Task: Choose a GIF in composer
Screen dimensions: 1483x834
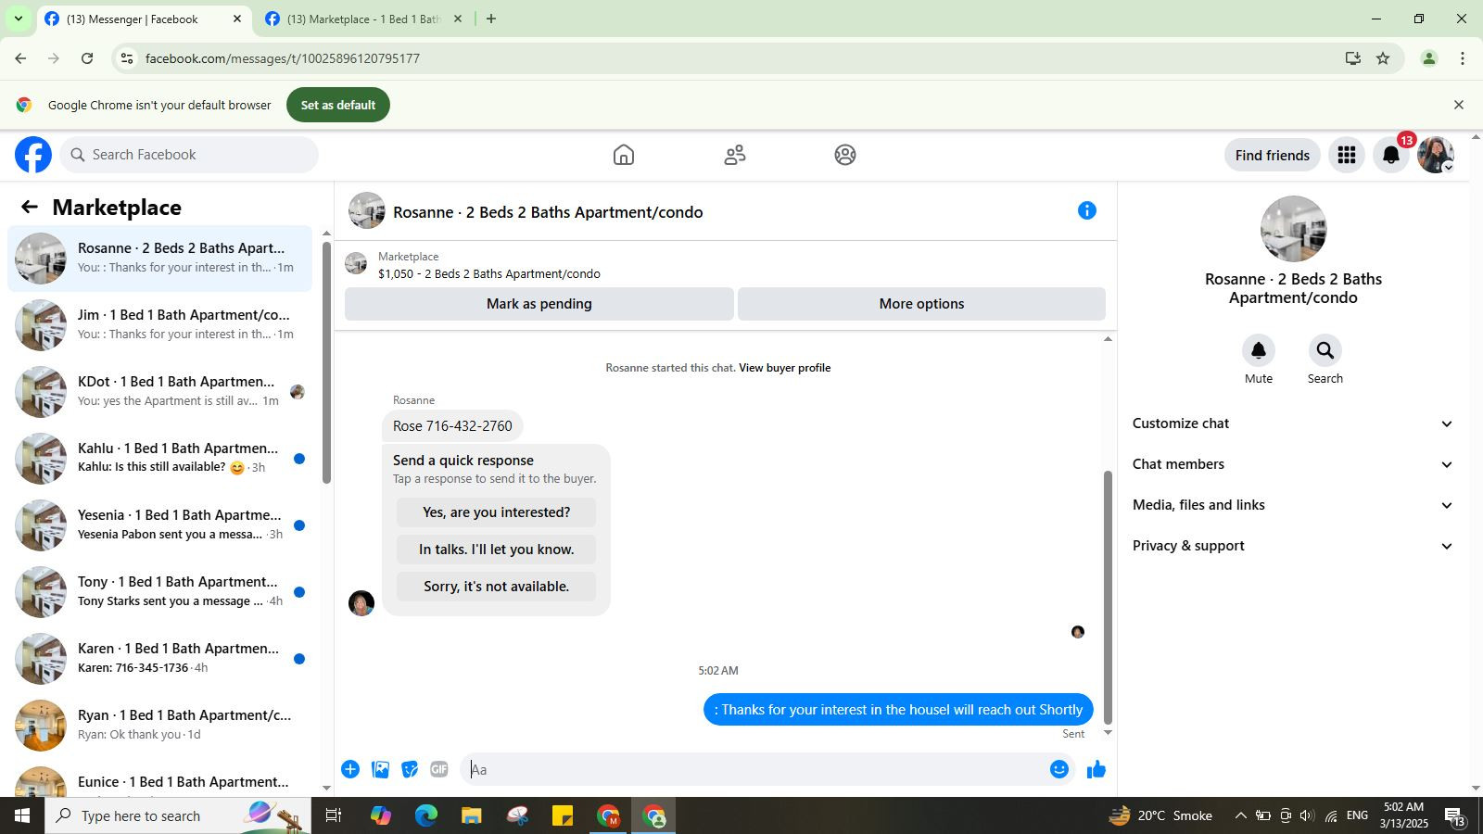Action: tap(439, 769)
